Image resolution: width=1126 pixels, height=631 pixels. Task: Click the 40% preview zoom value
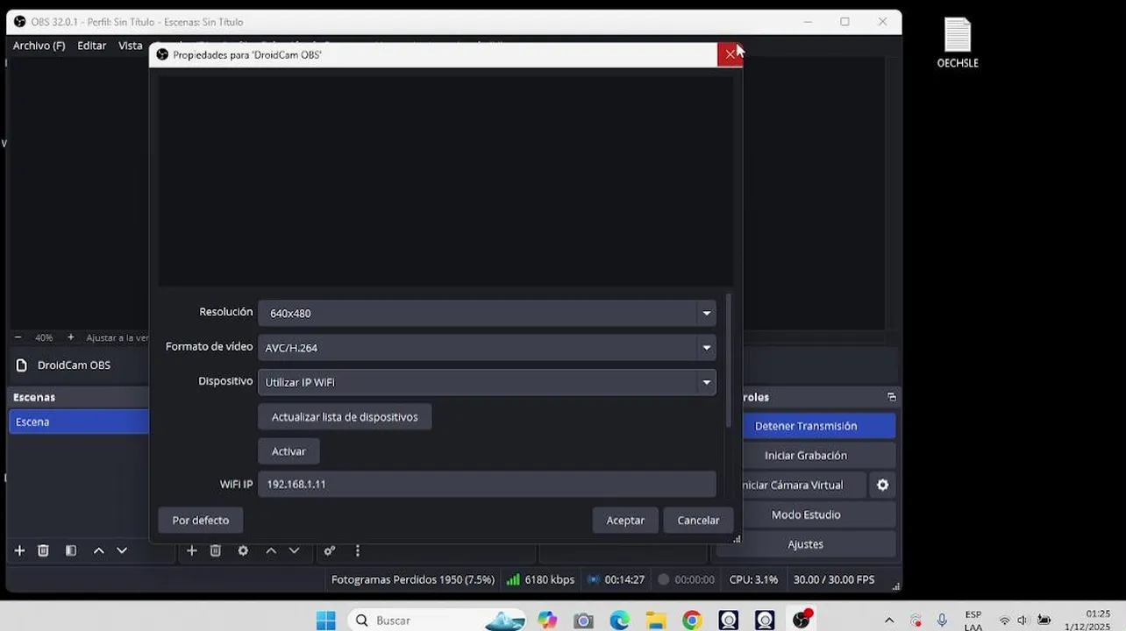pos(44,337)
